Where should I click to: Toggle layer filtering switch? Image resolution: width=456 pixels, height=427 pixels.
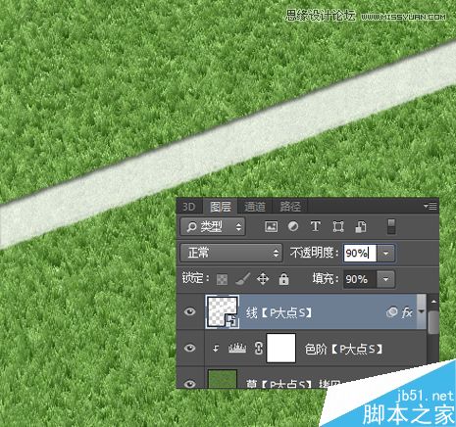click(391, 226)
